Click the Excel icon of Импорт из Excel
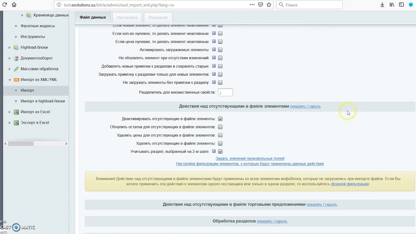 click(16, 112)
